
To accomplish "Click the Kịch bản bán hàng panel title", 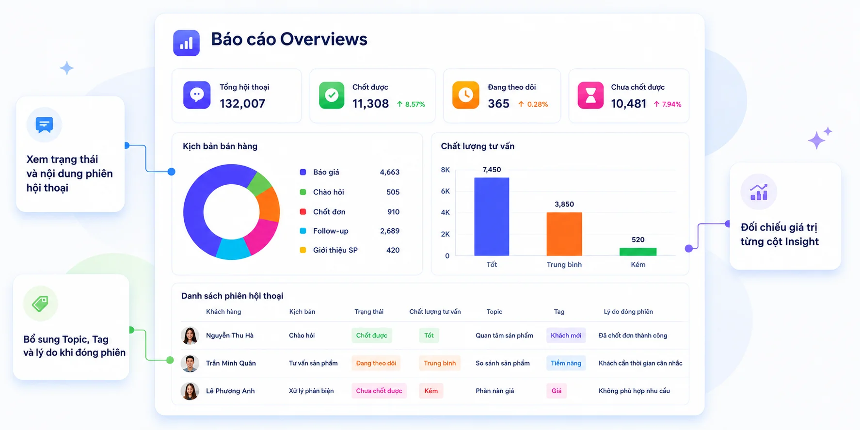I will click(220, 146).
